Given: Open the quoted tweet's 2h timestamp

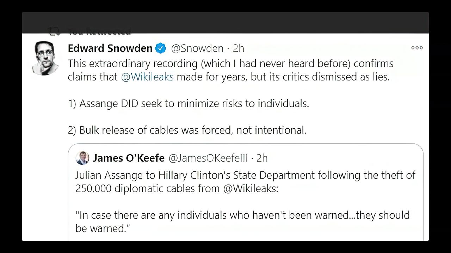Looking at the screenshot, I should point(262,158).
